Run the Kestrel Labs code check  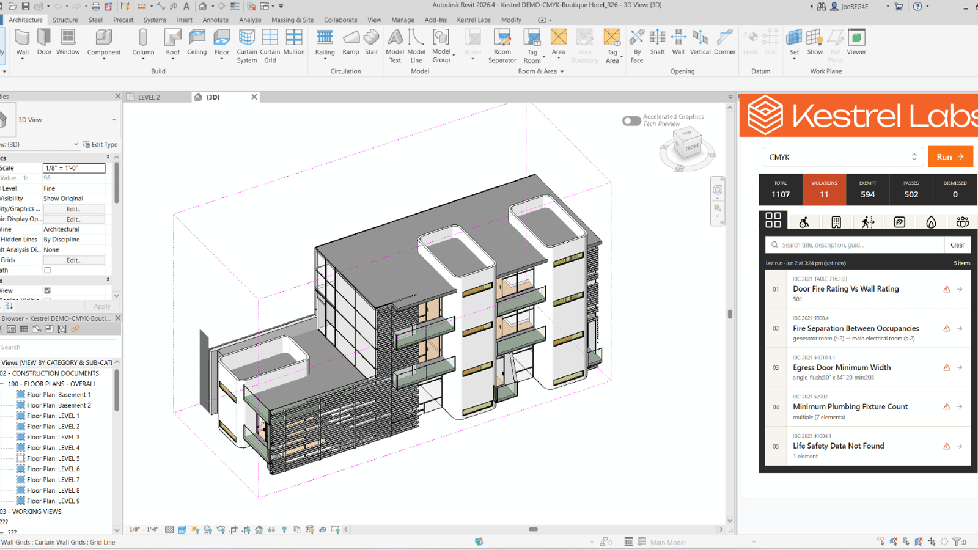point(950,157)
